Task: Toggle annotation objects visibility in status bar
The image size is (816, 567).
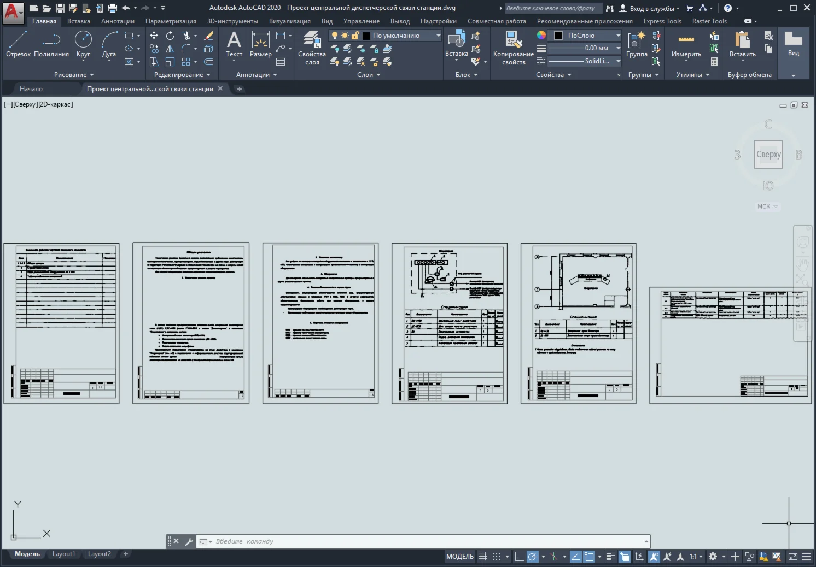Action: [654, 557]
